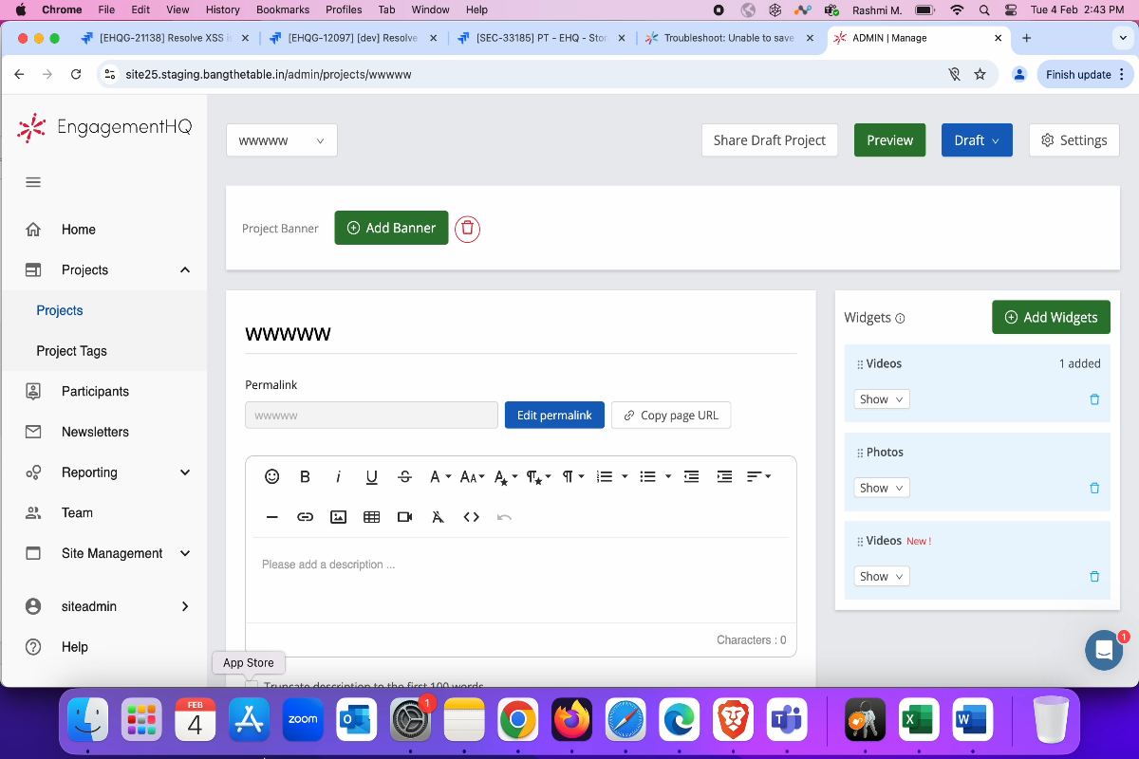Viewport: 1139px width, 759px height.
Task: Insert image using the editor toolbar
Action: pyautogui.click(x=338, y=517)
